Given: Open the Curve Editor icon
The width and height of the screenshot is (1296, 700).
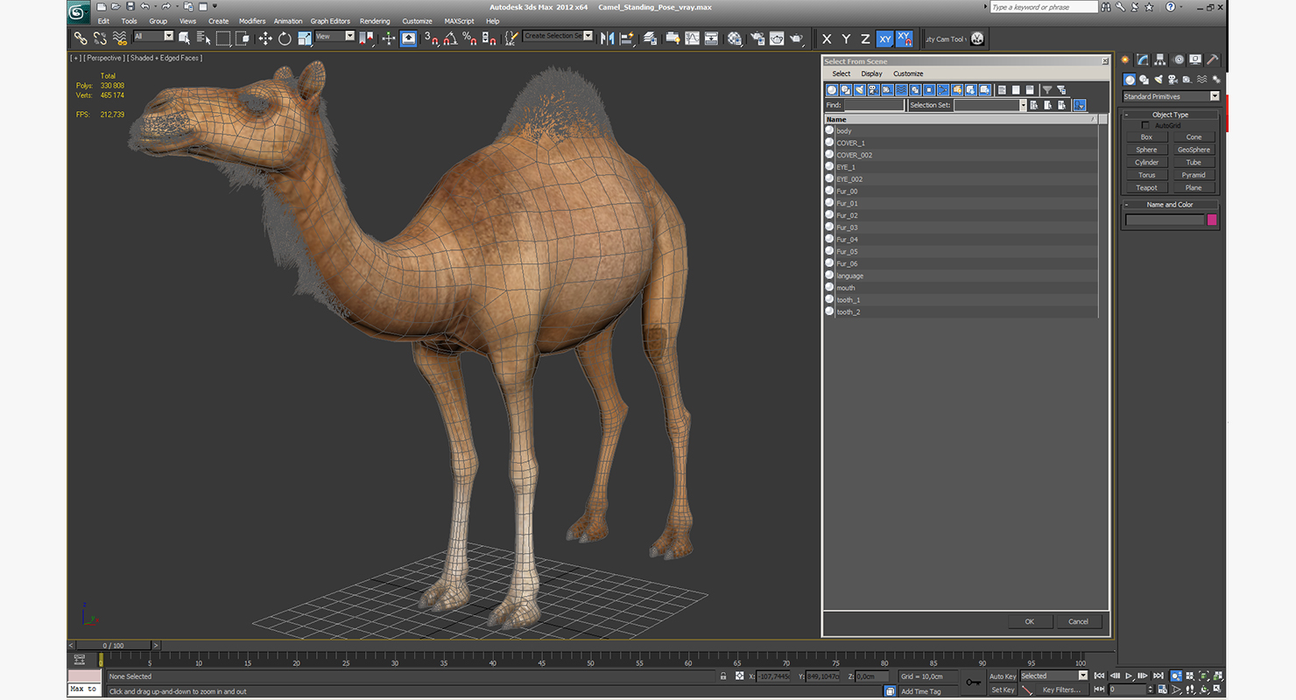Looking at the screenshot, I should [692, 38].
